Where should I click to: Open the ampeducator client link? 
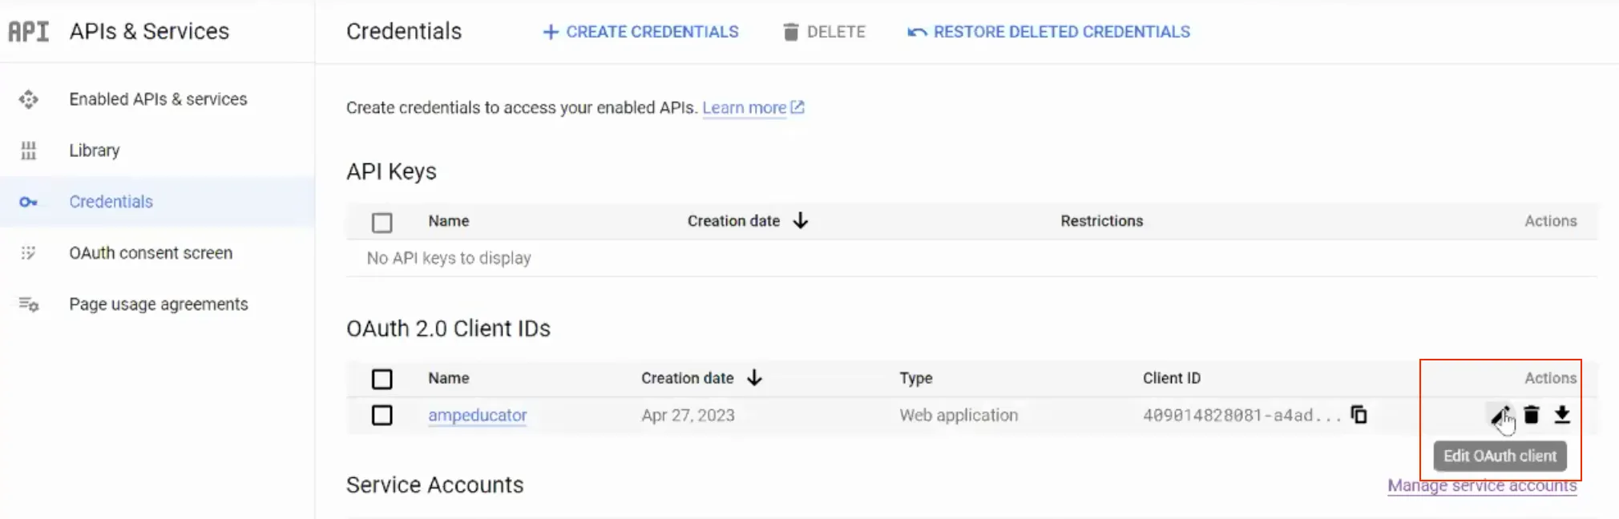478,415
